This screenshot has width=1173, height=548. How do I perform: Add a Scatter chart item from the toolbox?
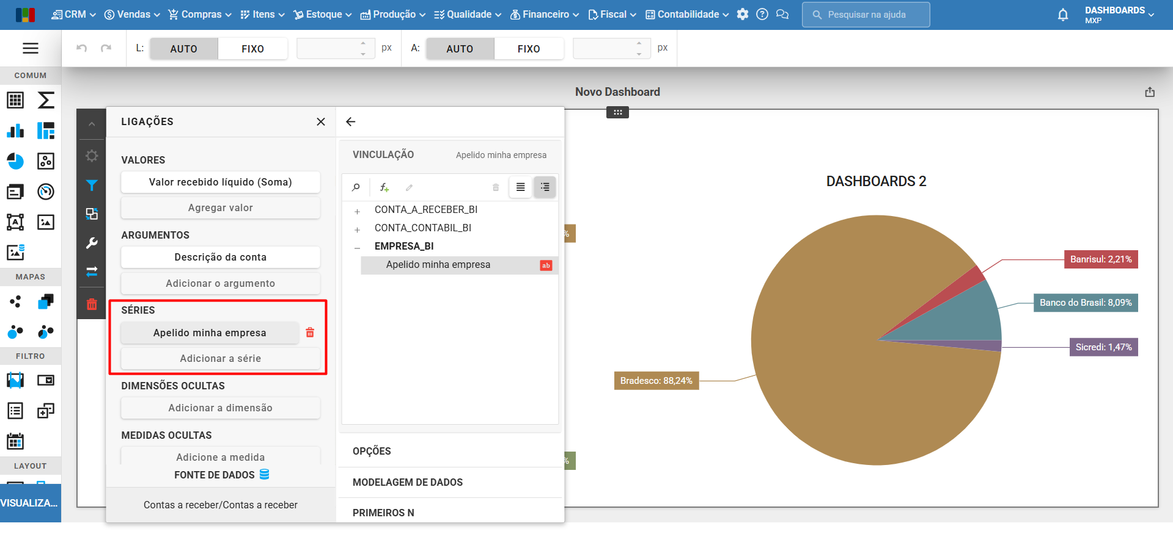[x=46, y=161]
